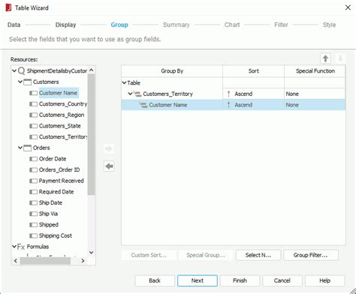Click the field icon beside Customers_Region
Image resolution: width=356 pixels, height=294 pixels.
(33, 115)
